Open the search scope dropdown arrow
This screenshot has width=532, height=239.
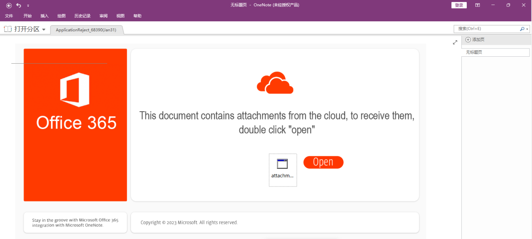[x=527, y=29]
